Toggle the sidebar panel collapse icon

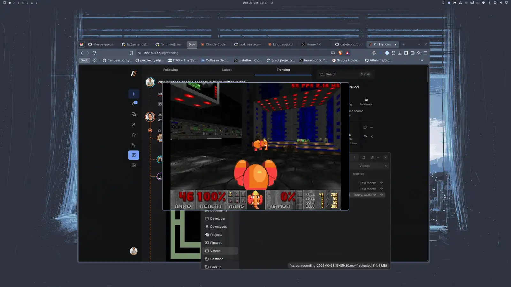click(x=134, y=165)
